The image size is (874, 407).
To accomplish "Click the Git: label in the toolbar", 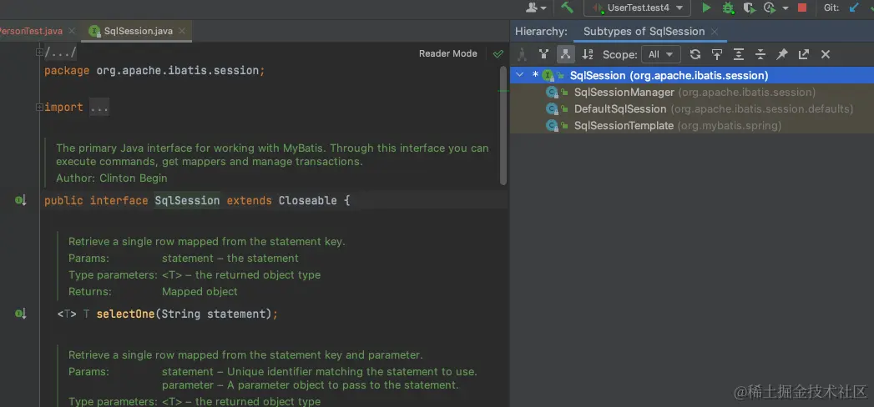I will (x=831, y=8).
